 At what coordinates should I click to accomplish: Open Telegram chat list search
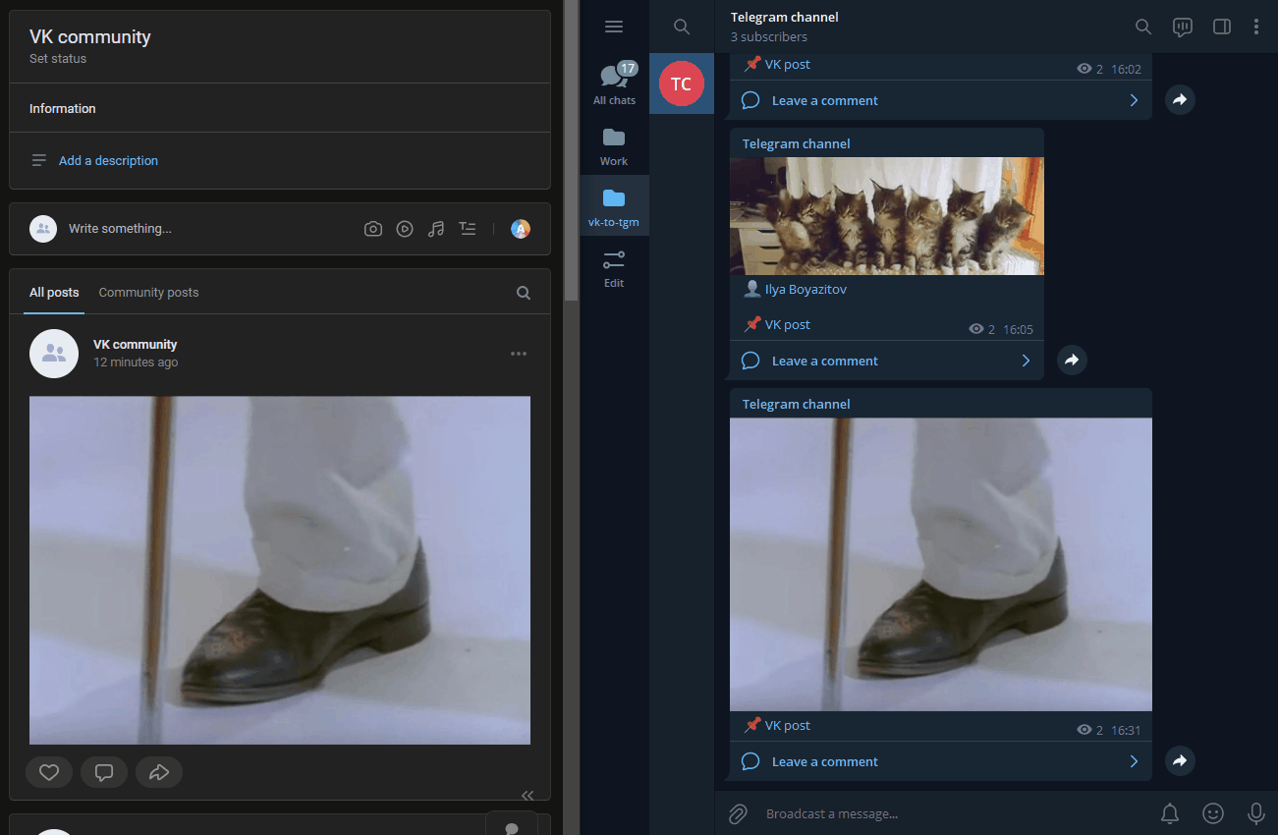tap(682, 27)
